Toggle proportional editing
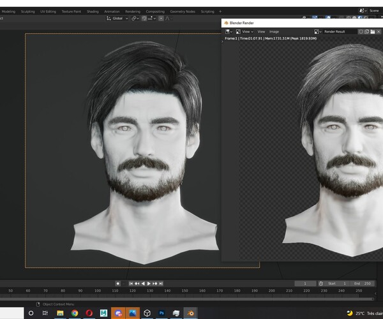Viewport: 383px width, 319px height. [x=161, y=19]
